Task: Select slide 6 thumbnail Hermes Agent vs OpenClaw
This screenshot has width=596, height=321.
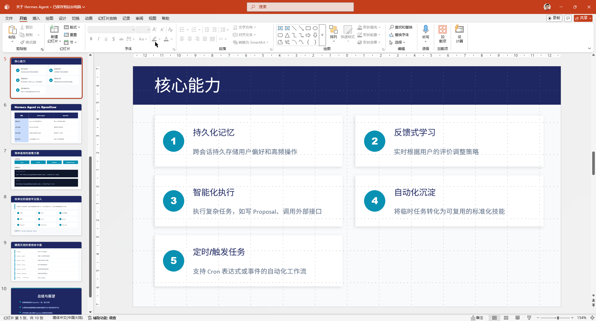Action: tap(46, 124)
